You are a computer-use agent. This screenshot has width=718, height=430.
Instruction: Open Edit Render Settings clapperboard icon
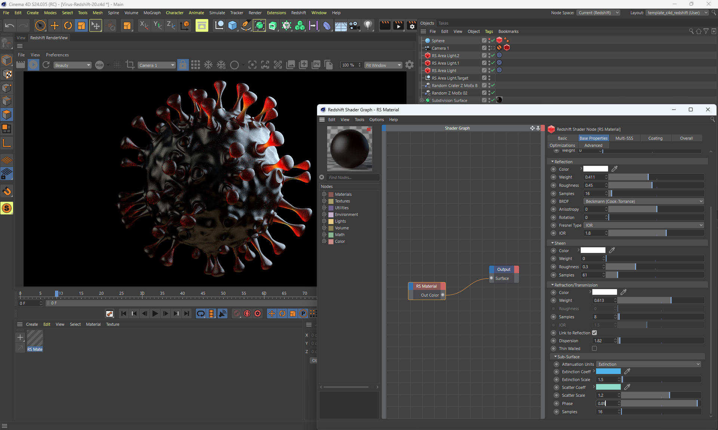pyautogui.click(x=412, y=25)
